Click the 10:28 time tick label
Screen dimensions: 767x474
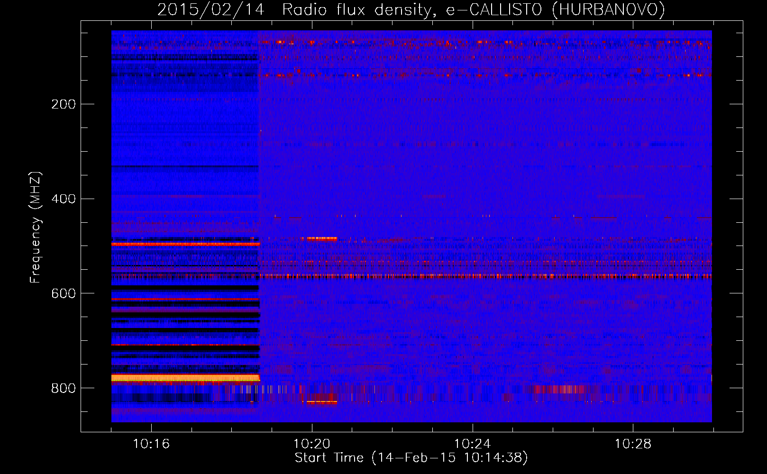point(633,444)
